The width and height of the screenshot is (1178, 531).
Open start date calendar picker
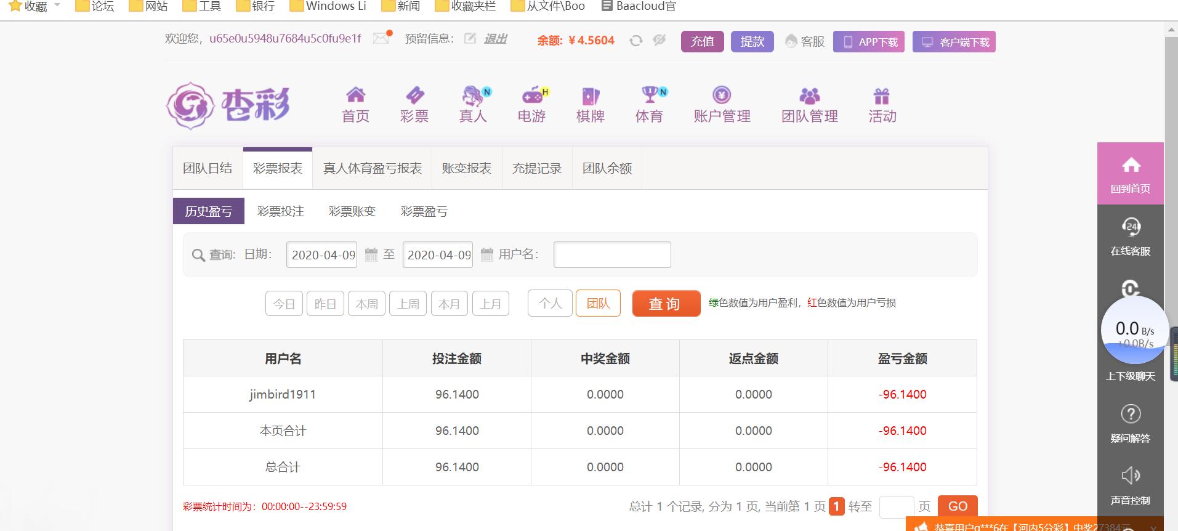371,254
